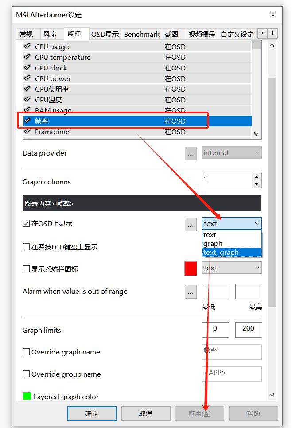Select the 帧率 row in graph list
The image size is (292, 428).
(137, 121)
